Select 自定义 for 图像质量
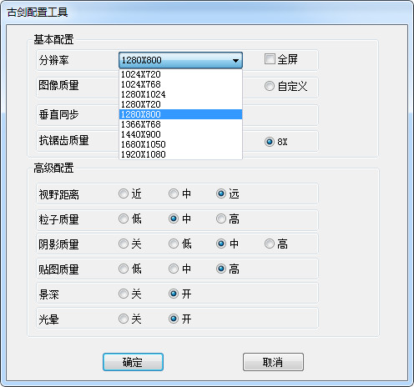Screen dimensions: 414x387 pos(270,86)
